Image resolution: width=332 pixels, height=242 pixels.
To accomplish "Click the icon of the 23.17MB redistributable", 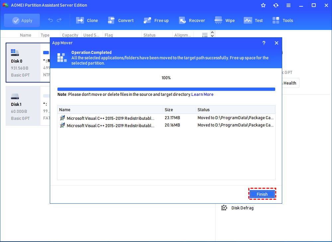I will click(x=62, y=118).
